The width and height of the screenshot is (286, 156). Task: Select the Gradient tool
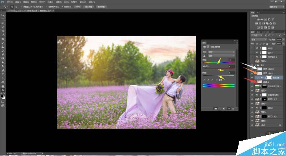pos(3,58)
